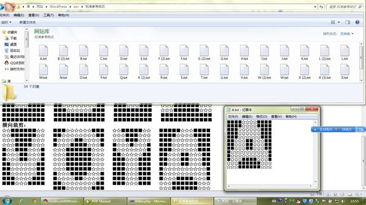Image resolution: width=366 pixels, height=205 pixels.
Task: Expand the arrow after WordPress in breadcrumb
Action: (70, 7)
